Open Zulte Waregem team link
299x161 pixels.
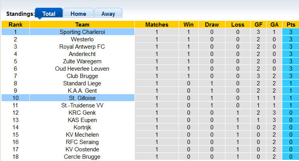coord(82,61)
